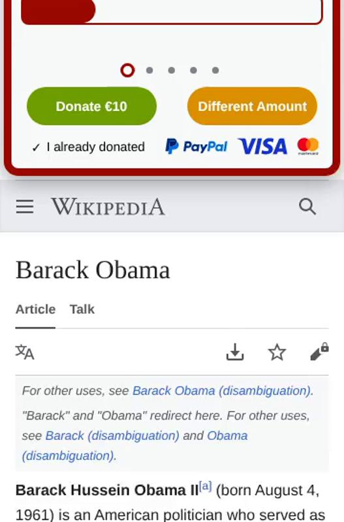Select the first active carousel dot
Image resolution: width=344 pixels, height=522 pixels.
[127, 70]
